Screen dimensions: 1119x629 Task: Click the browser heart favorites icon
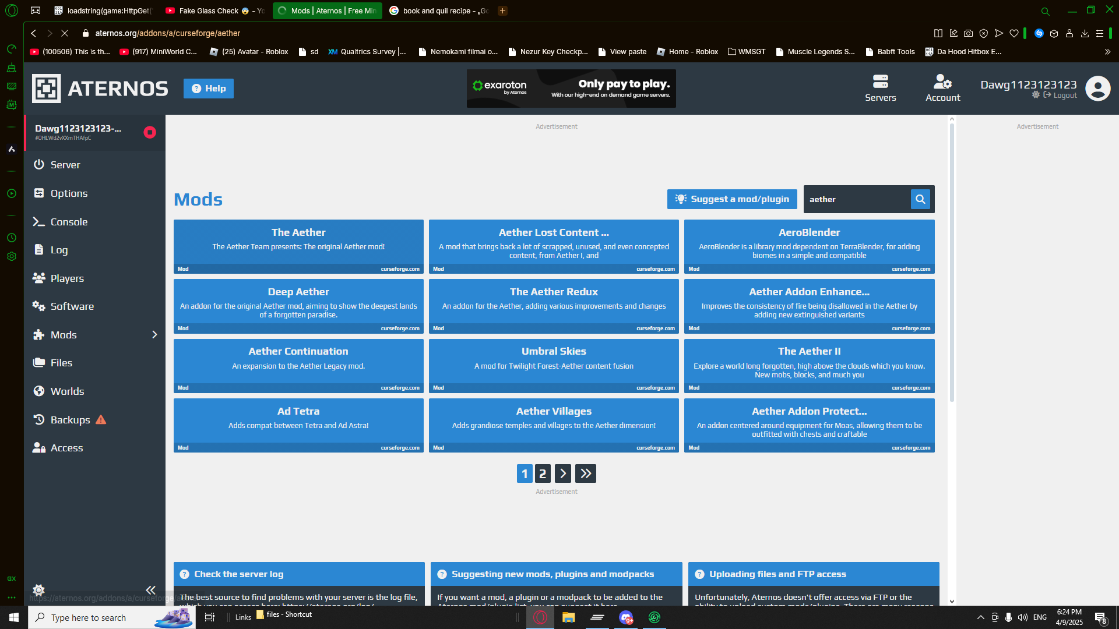1014,33
